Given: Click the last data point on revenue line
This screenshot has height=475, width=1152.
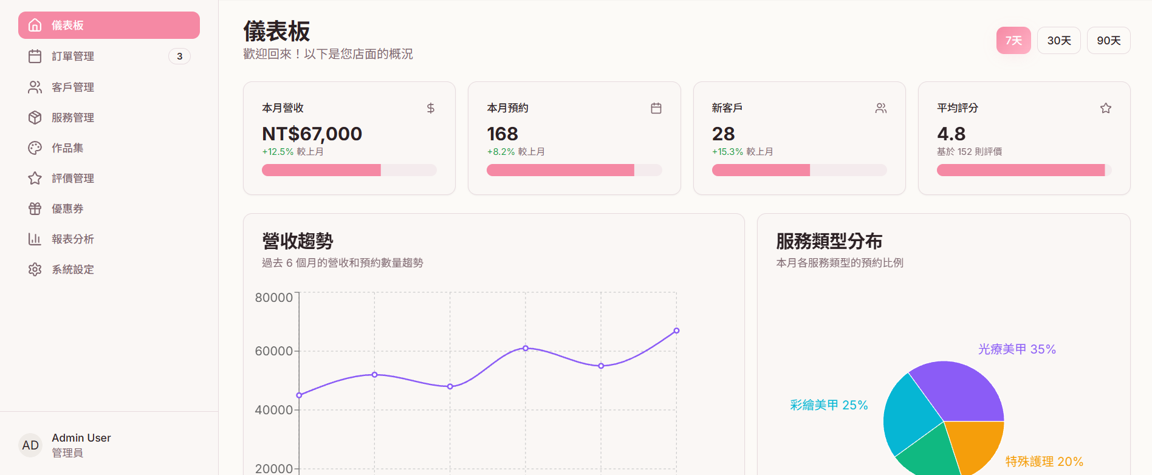Looking at the screenshot, I should point(676,331).
